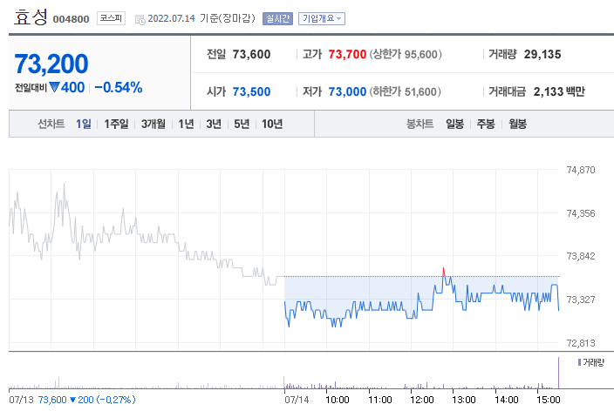Click the 하한가 51,600 text
The image size is (614, 411).
(406, 92)
